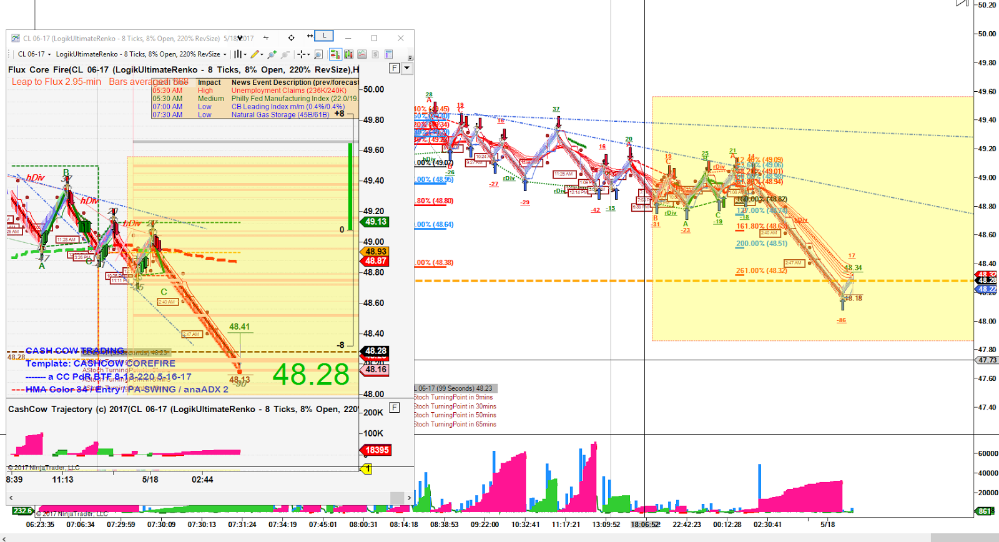Open the crosshair cursor mode dropdown
The width and height of the screenshot is (999, 542).
303,54
